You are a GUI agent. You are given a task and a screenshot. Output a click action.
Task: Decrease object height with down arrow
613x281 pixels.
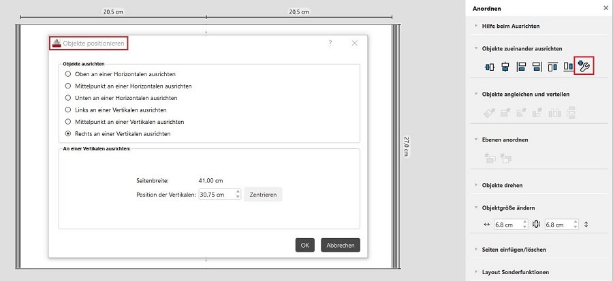(576, 227)
